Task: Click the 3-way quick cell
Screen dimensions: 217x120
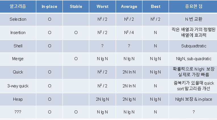Action: click(x=18, y=86)
